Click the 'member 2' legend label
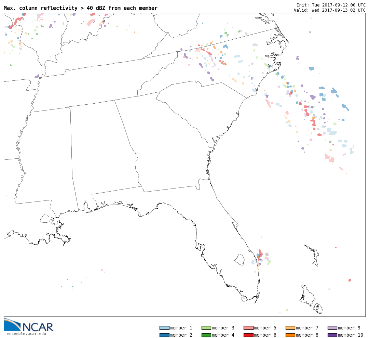369x338 pixels. click(181, 335)
